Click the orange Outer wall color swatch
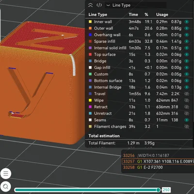The width and height of the screenshot is (194, 194). [90, 28]
